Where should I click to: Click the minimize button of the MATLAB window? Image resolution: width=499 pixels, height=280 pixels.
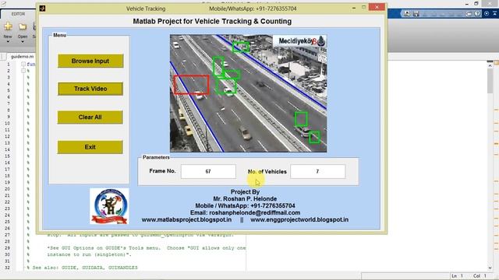[x=466, y=4]
